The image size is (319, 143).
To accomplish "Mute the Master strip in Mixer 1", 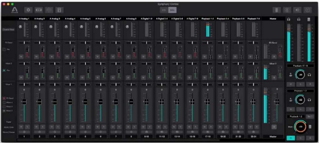I will coord(274,127).
